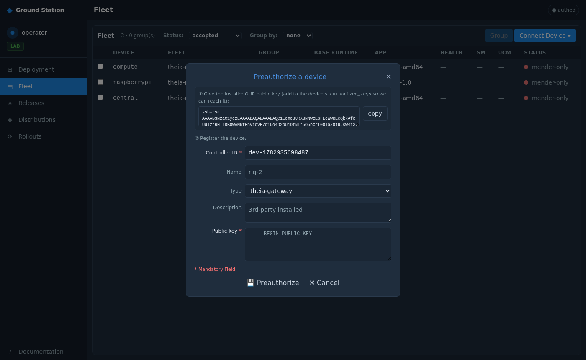Toggle the checkbox for raspberrypi device
Image resolution: width=586 pixels, height=360 pixels.
click(x=100, y=82)
